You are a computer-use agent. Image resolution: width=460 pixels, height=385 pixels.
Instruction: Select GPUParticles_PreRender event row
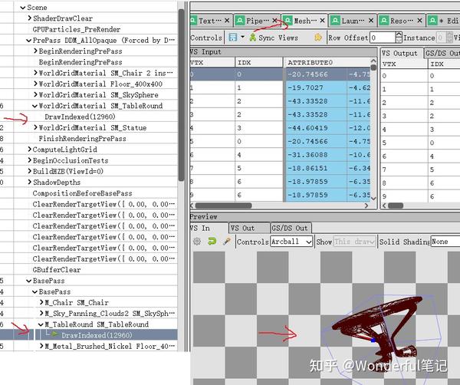[76, 29]
